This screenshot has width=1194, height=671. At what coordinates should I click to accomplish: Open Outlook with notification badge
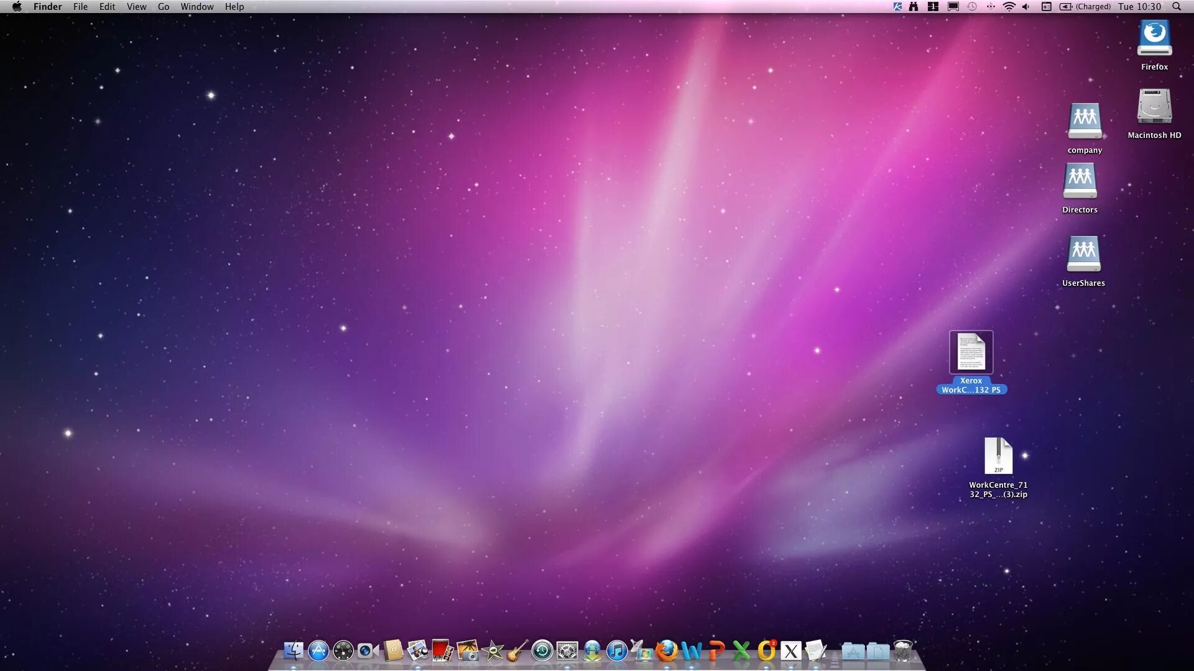coord(766,650)
